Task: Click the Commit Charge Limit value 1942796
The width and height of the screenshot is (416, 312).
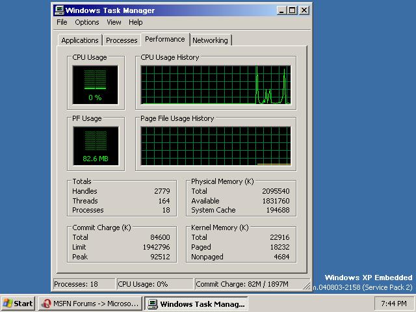Action: [x=156, y=247]
